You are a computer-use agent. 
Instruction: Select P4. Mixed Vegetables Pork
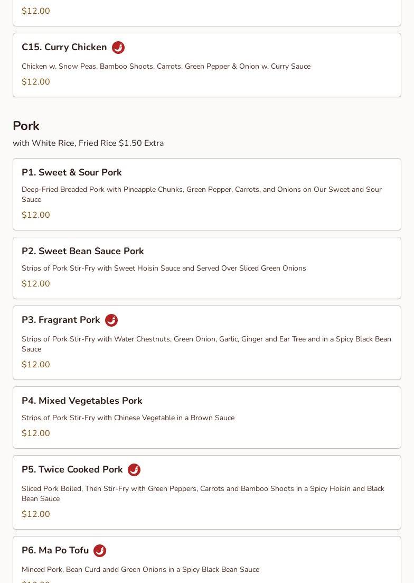(x=82, y=401)
